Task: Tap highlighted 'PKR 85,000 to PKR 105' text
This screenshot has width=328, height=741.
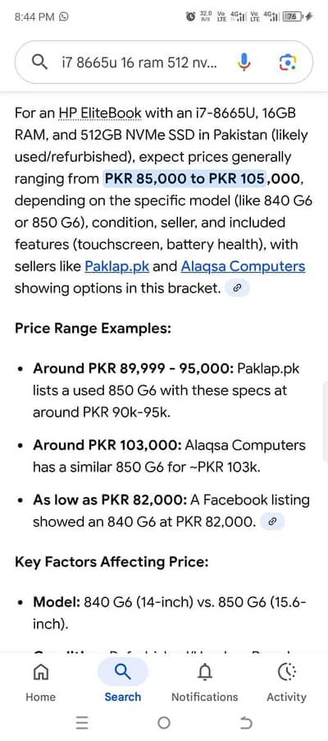Action: click(x=185, y=178)
